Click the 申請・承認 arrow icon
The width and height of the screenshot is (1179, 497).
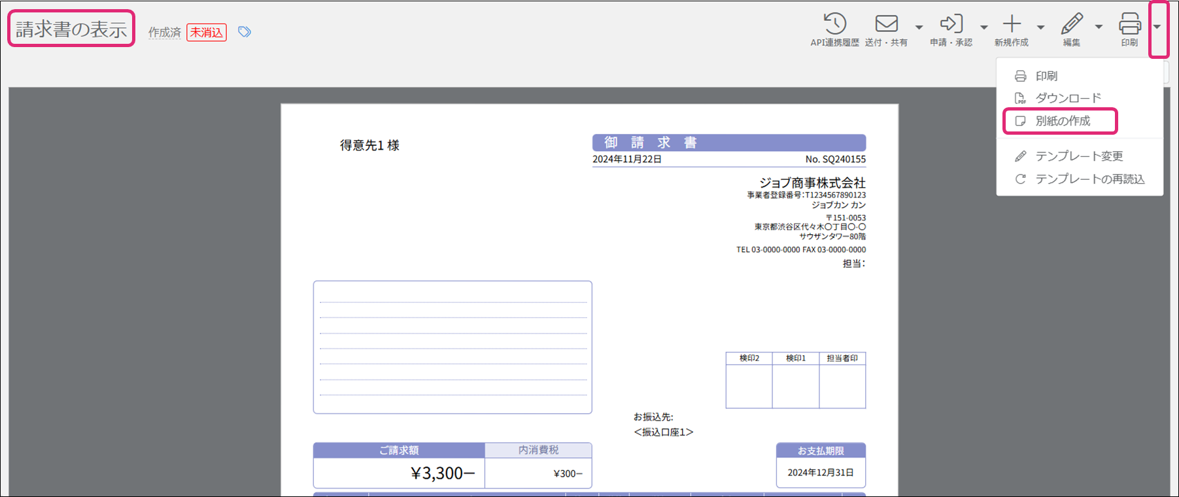click(951, 24)
